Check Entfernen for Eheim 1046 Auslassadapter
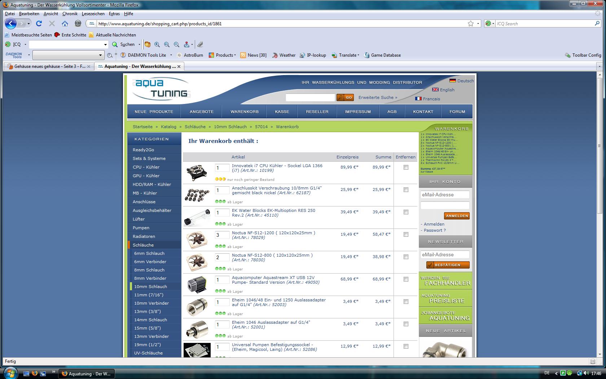606x379 pixels. click(x=406, y=324)
